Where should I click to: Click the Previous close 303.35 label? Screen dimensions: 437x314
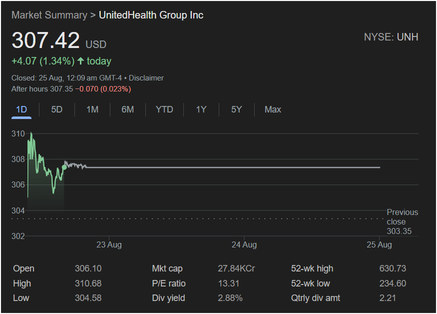click(402, 221)
